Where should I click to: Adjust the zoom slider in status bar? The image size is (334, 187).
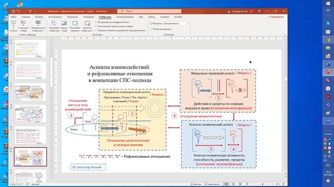tap(263, 184)
